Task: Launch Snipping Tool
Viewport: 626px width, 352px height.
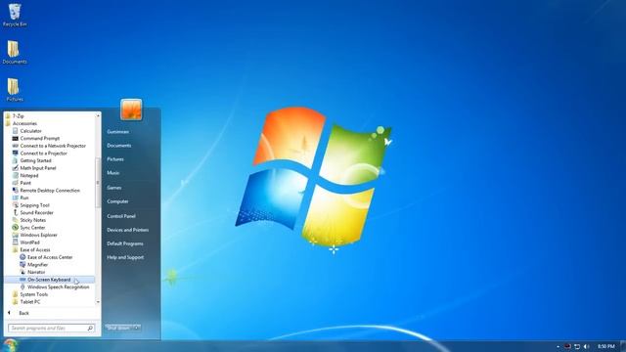Action: click(31, 205)
